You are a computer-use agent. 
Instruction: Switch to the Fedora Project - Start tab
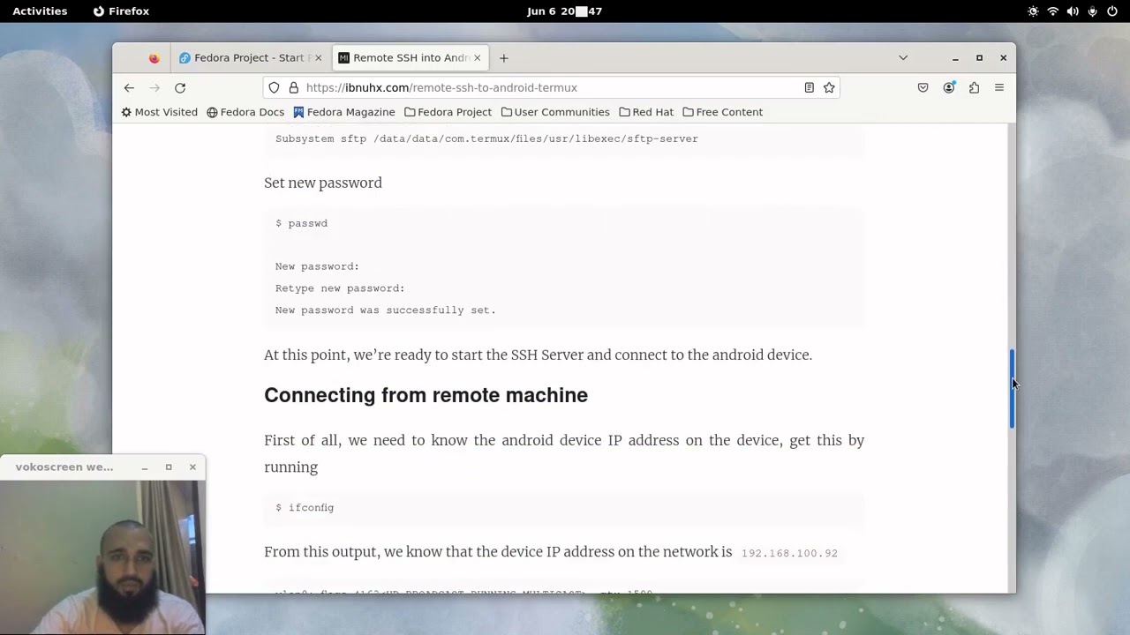coord(251,58)
